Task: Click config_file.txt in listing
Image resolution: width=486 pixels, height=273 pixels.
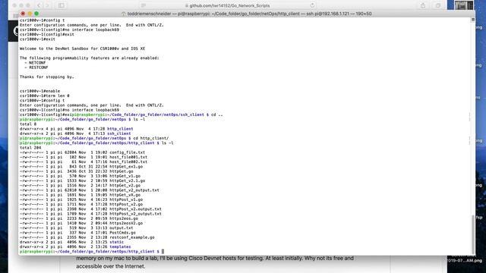Action: point(127,152)
